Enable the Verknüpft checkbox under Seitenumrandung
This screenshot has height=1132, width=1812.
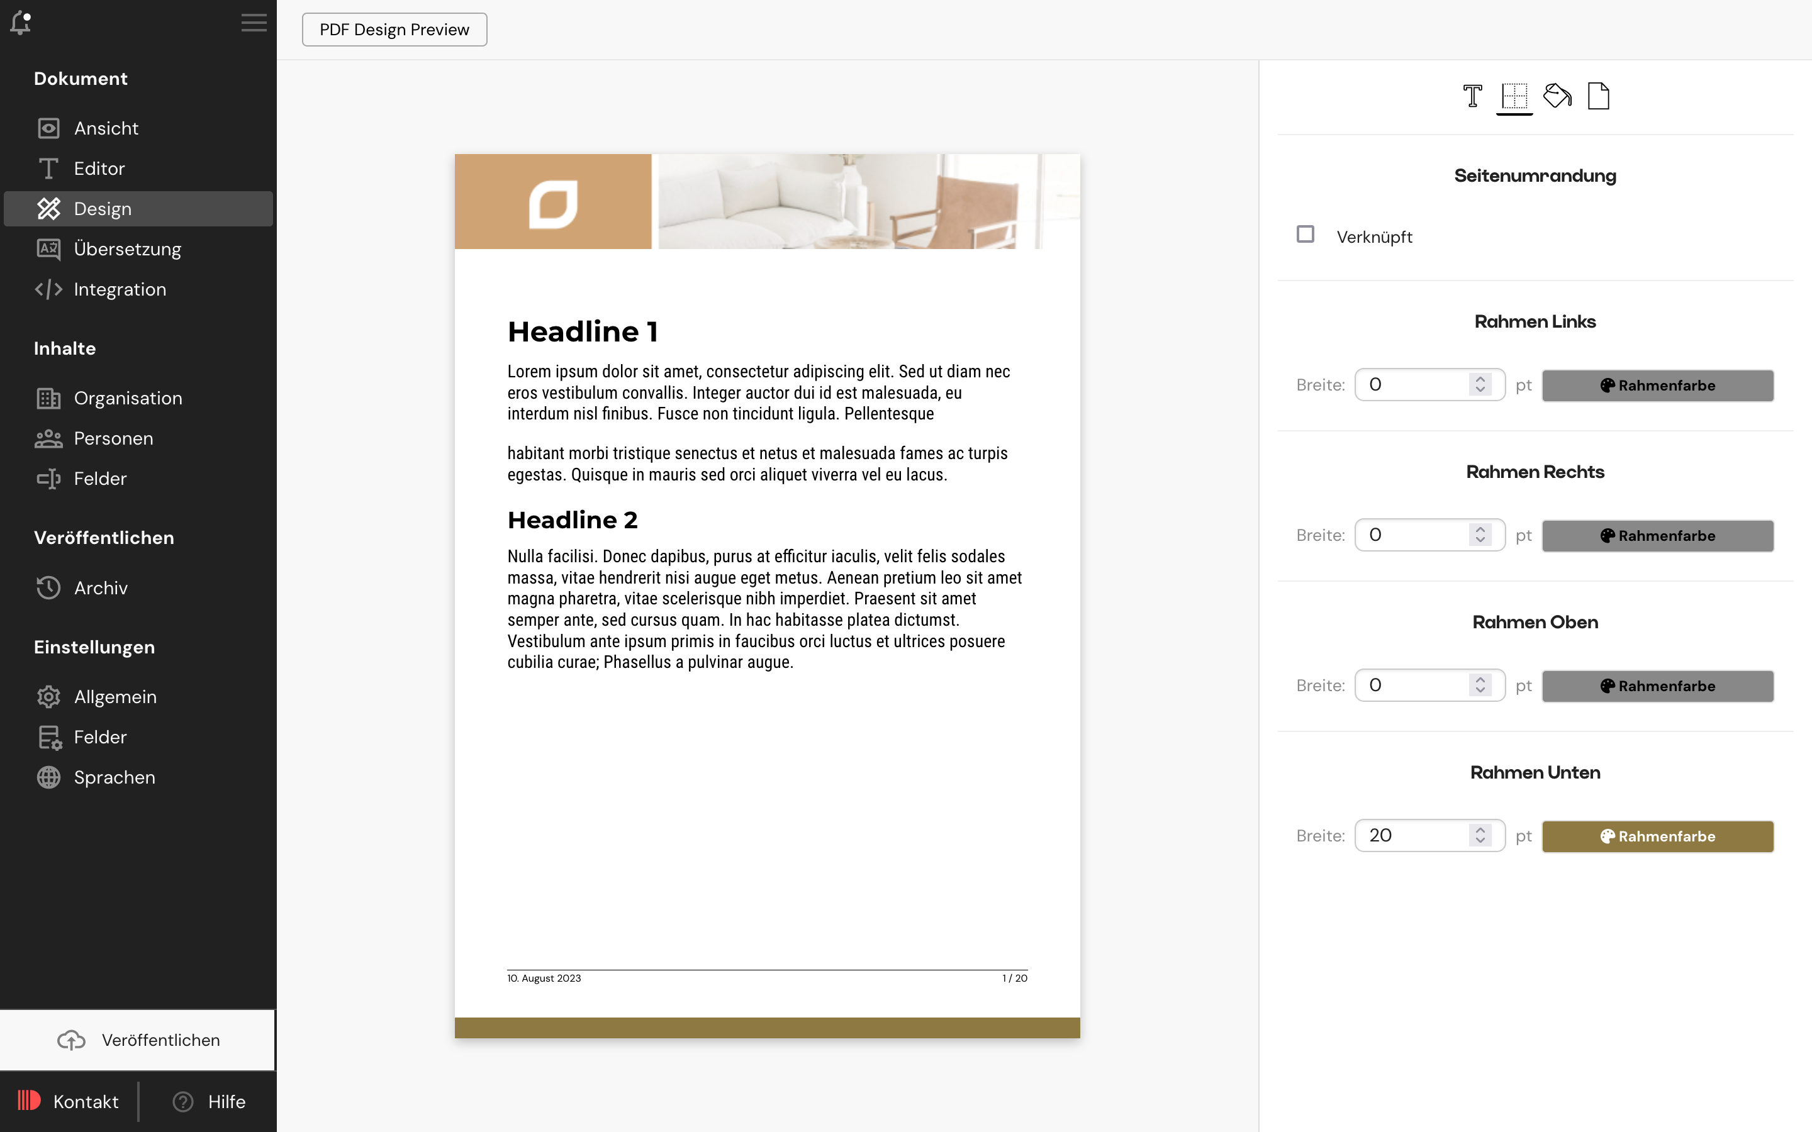pyautogui.click(x=1306, y=235)
